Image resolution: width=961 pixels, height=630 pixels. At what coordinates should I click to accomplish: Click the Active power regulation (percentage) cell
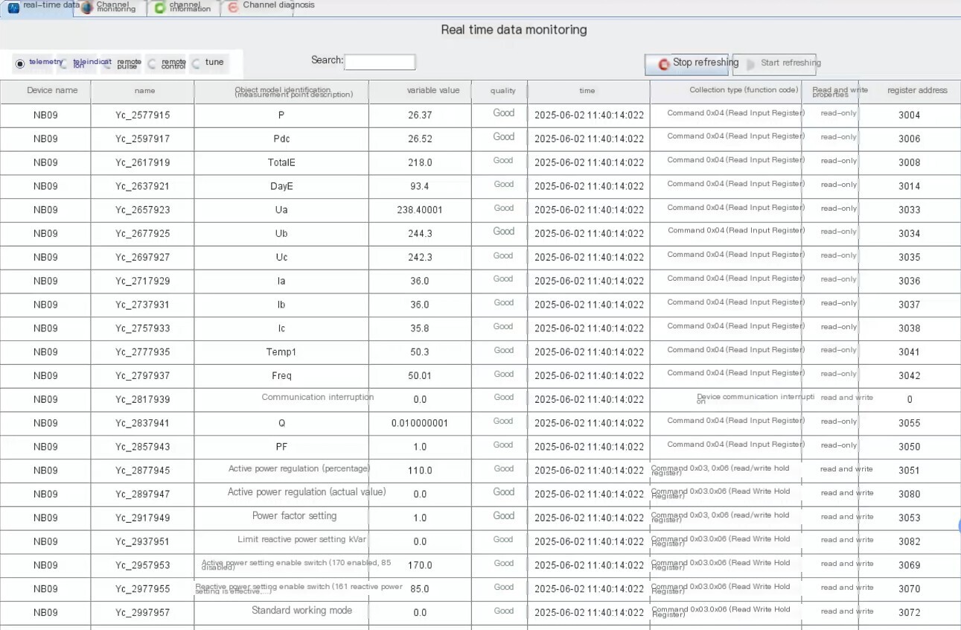click(281, 471)
